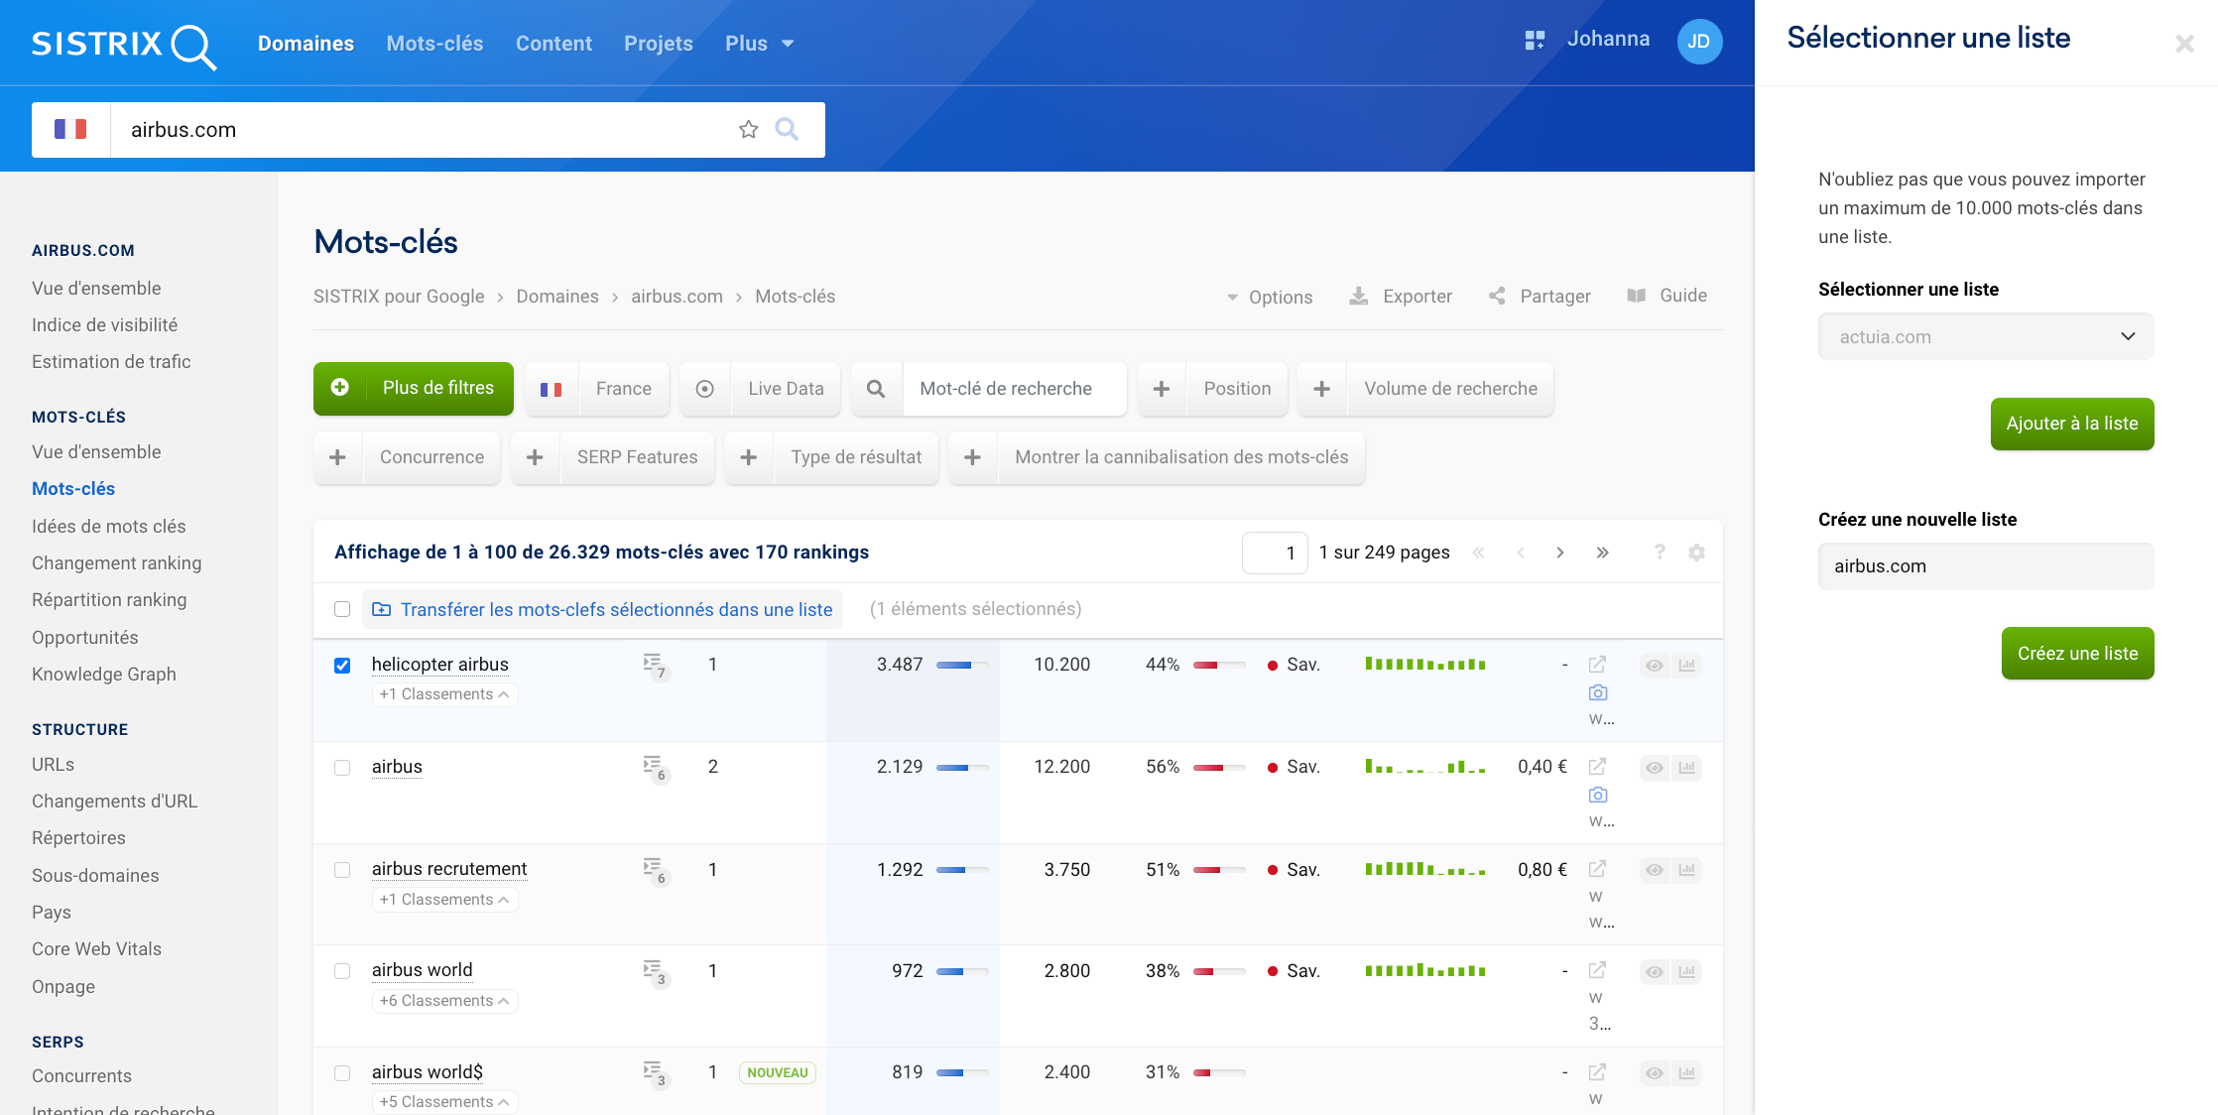Screen dimensions: 2218x1115
Task: Open external link icon for airbus keyword
Action: coord(1597,766)
